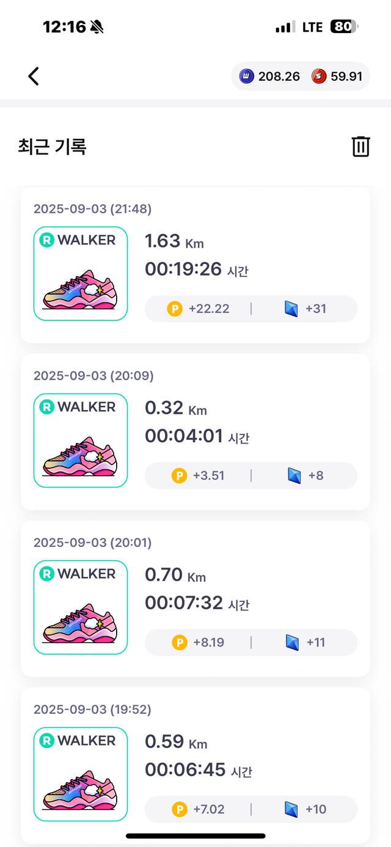
Task: Open the WALKER sneaker thumbnail from 19:52
Action: (x=80, y=774)
